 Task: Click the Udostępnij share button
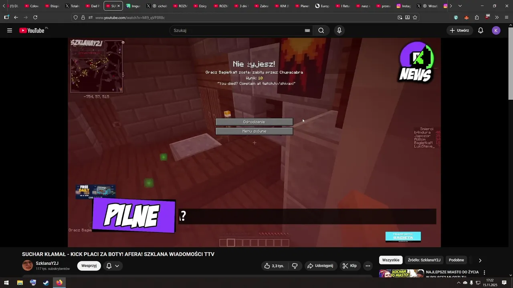[320, 266]
